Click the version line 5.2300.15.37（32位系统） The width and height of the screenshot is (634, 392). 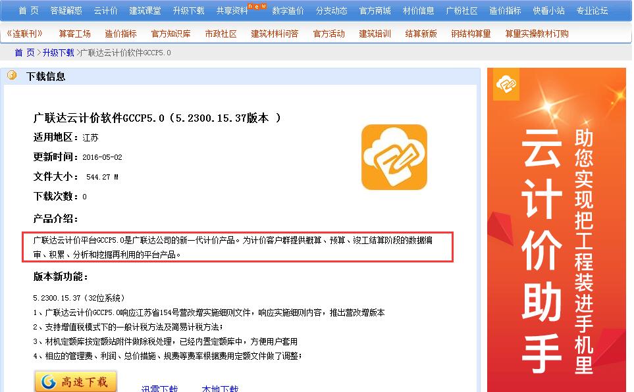(x=79, y=298)
